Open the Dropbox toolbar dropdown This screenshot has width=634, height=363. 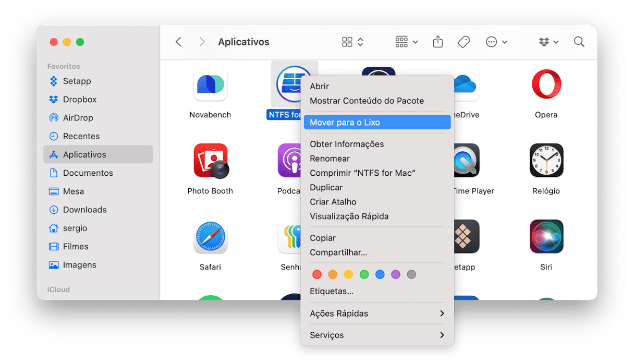[548, 42]
